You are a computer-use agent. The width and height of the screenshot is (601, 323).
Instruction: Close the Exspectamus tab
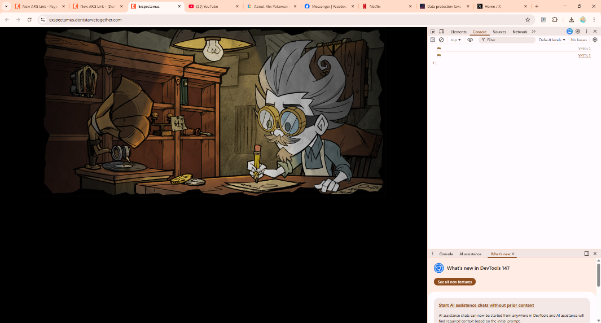click(179, 7)
